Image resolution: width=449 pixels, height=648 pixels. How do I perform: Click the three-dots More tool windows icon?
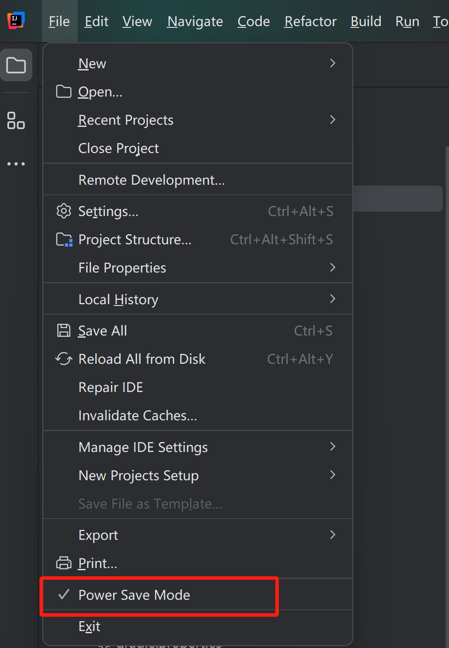point(16,164)
